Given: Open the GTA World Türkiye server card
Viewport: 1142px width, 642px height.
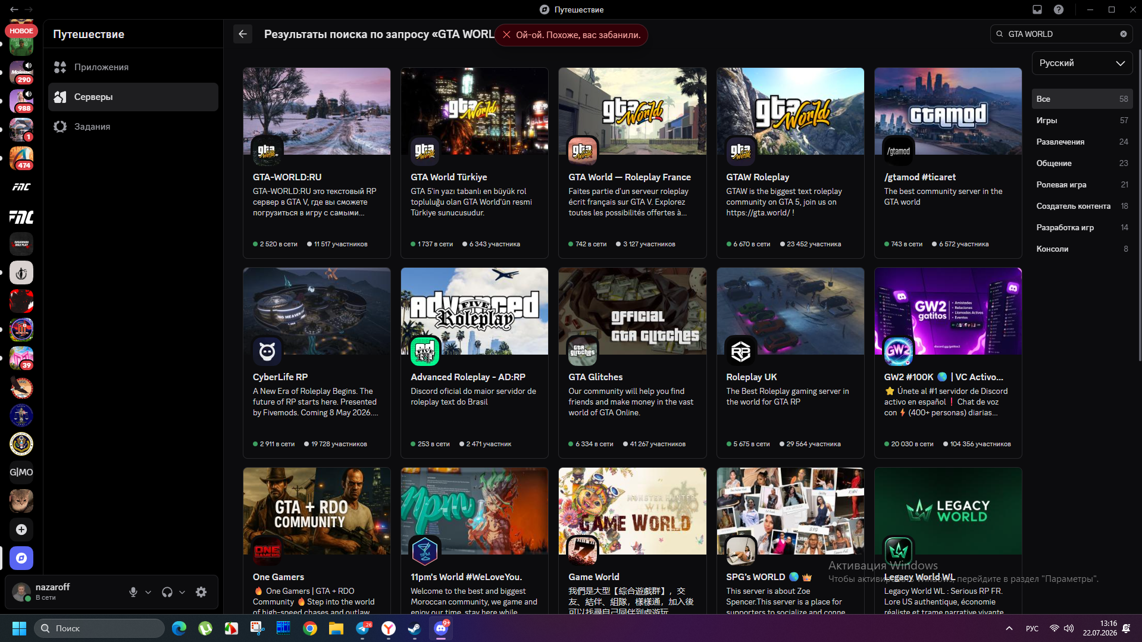Looking at the screenshot, I should (x=474, y=163).
